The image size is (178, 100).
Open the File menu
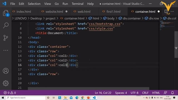[13, 4]
